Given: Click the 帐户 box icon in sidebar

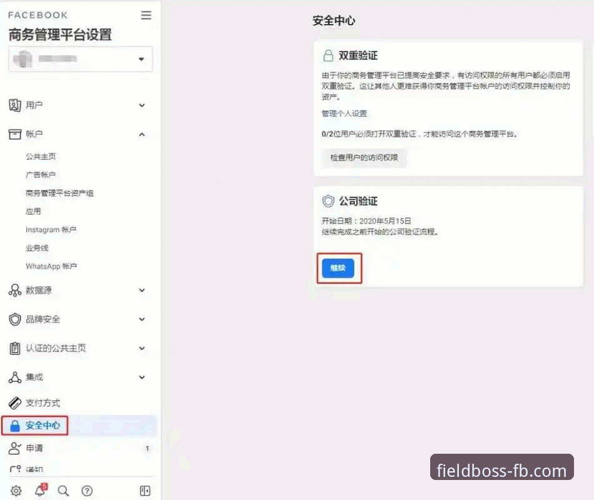Looking at the screenshot, I should point(15,134).
